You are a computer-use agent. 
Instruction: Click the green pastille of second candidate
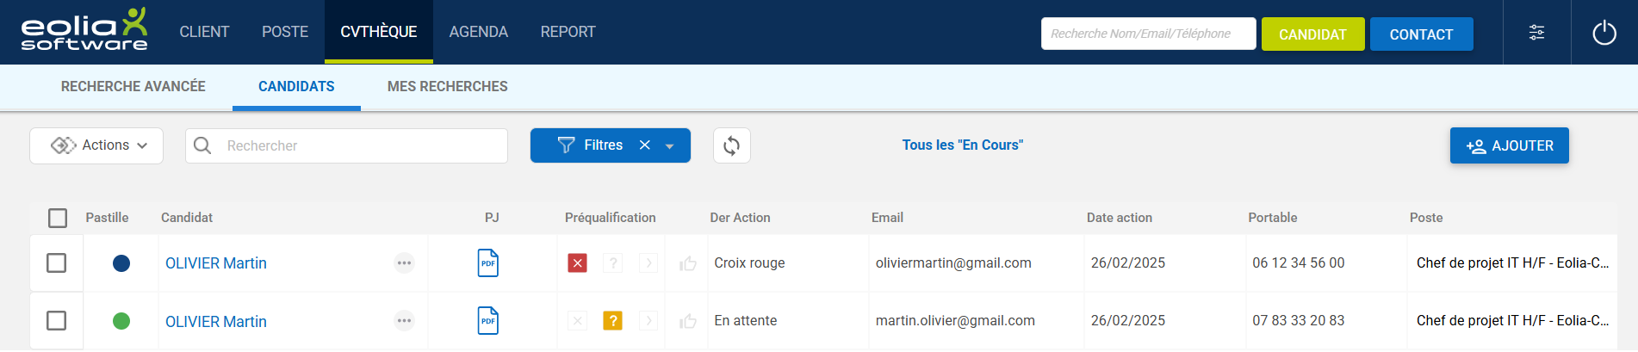coord(121,321)
